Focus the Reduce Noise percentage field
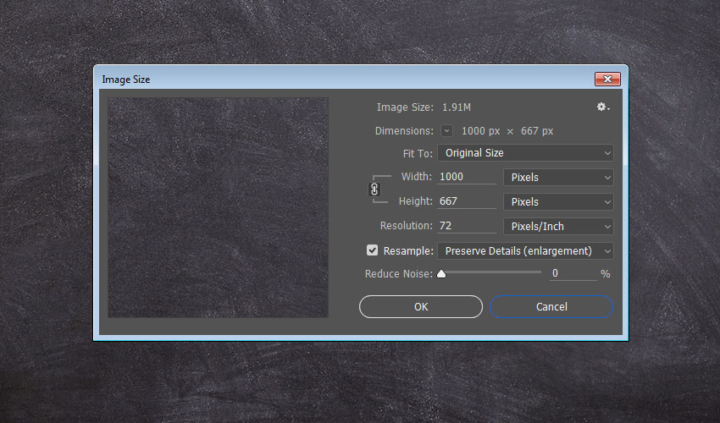The height and width of the screenshot is (423, 720). point(572,274)
